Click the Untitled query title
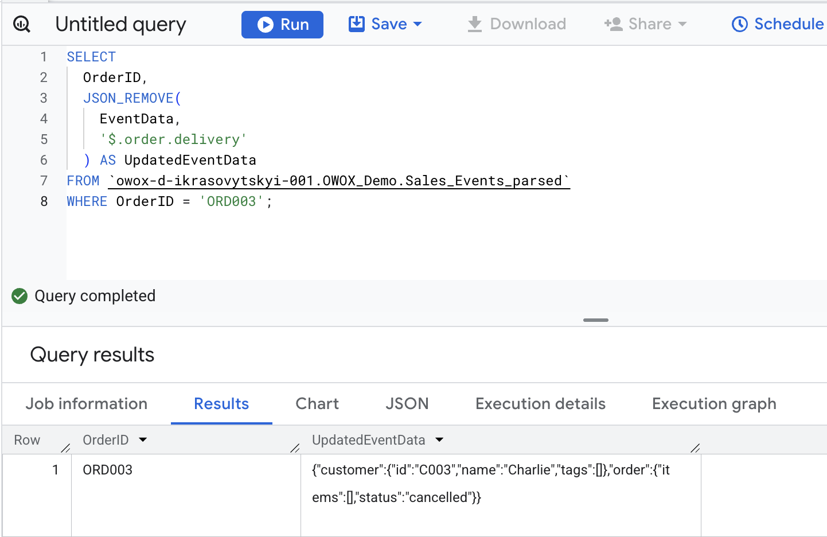Viewport: 827px width, 537px height. point(120,25)
